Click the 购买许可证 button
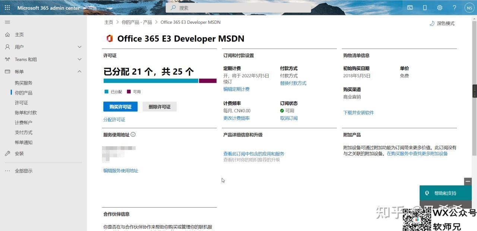This screenshot has width=477, height=231. [x=120, y=107]
